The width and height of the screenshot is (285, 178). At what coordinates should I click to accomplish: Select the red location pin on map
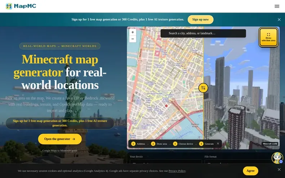click(x=166, y=106)
